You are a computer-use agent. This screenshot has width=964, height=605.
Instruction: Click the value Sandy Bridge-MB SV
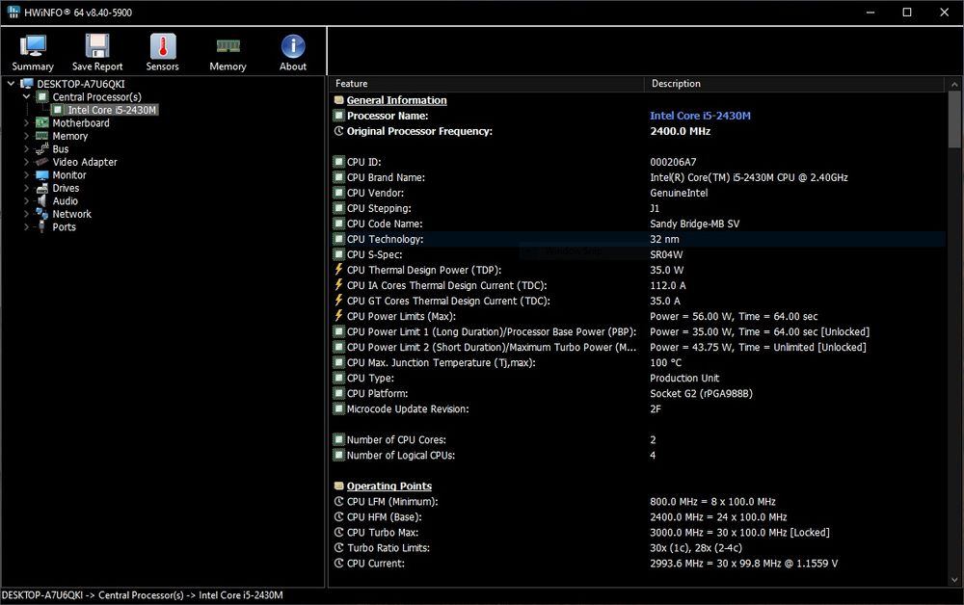[x=695, y=224]
